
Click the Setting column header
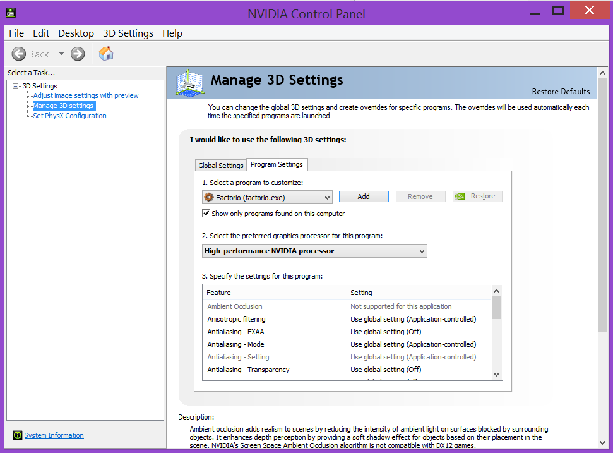(x=419, y=293)
